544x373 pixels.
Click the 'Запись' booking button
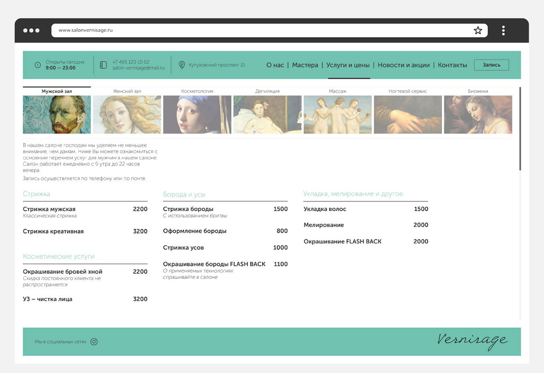492,65
